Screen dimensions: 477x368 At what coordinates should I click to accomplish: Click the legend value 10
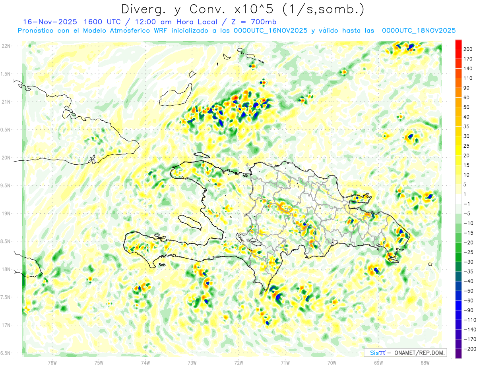pos(467,175)
